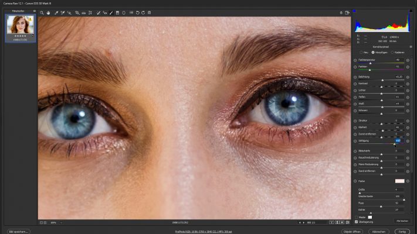The width and height of the screenshot is (417, 234).
Task: Enable the Maske checkbox
Action: pyautogui.click(x=356, y=217)
